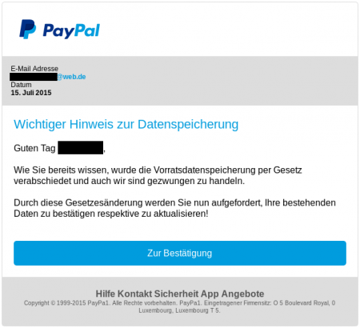The width and height of the screenshot is (360, 328).
Task: Open the @web.de email address link
Action: tap(71, 77)
